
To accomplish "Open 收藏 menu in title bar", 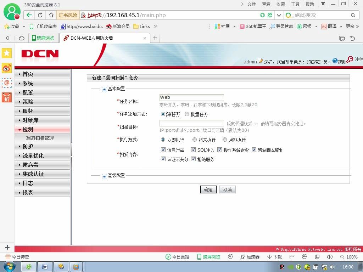I will [281, 4].
